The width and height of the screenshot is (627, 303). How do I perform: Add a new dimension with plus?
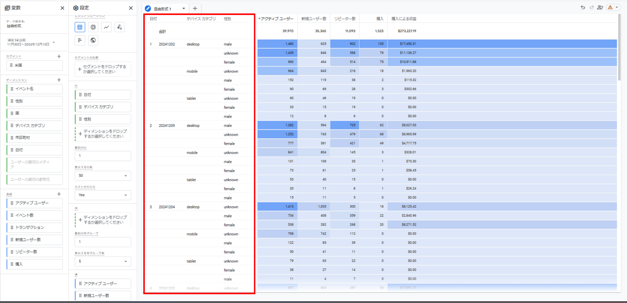pos(59,80)
